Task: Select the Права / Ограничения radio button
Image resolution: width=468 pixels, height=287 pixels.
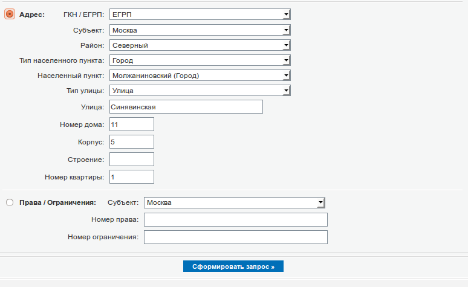Action: pyautogui.click(x=9, y=203)
